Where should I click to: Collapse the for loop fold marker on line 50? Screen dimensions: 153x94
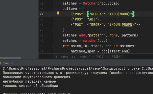(53, 46)
